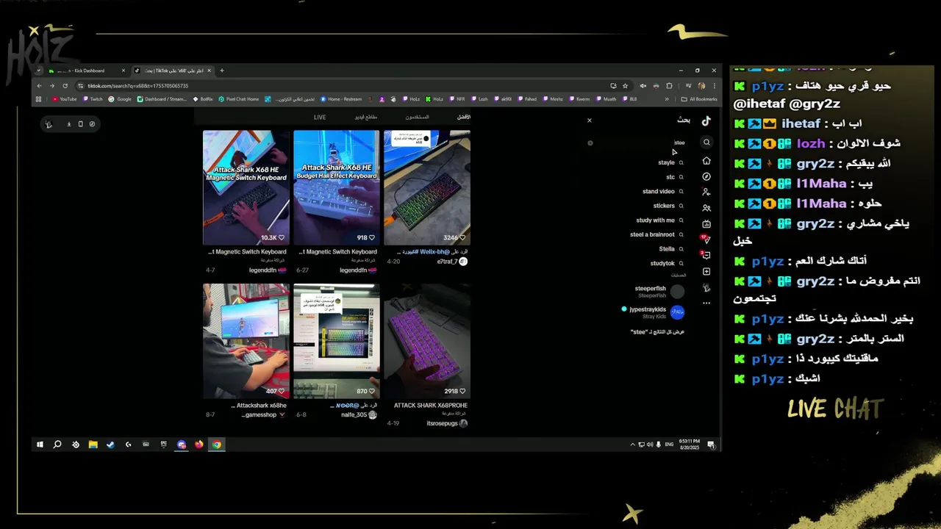Open the e7traf_7 uploader profile
941x529 pixels.
pyautogui.click(x=452, y=262)
